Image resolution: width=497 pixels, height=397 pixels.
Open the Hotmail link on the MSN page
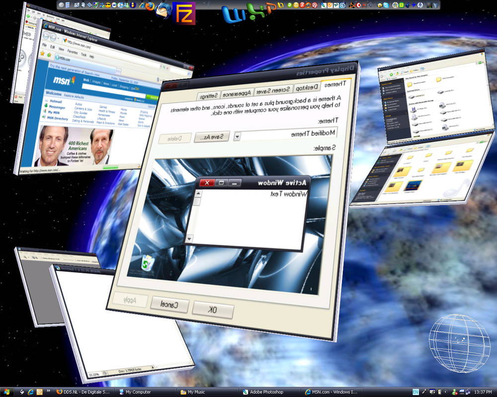tap(56, 101)
